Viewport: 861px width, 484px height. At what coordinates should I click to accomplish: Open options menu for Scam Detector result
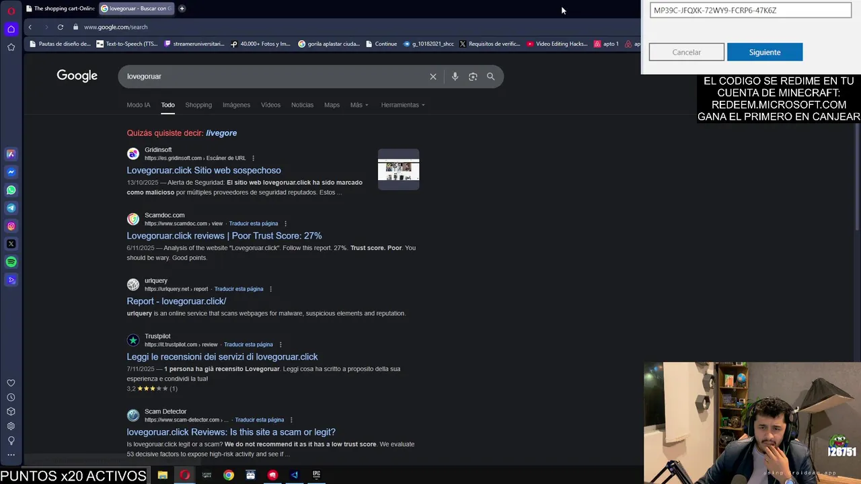291,419
